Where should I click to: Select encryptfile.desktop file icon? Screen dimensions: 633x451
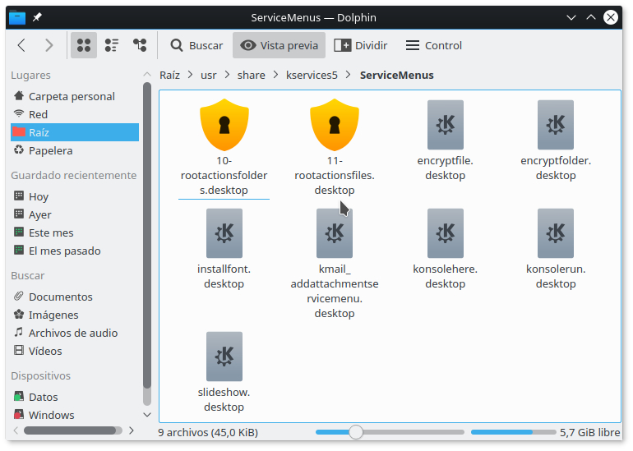[x=446, y=125]
